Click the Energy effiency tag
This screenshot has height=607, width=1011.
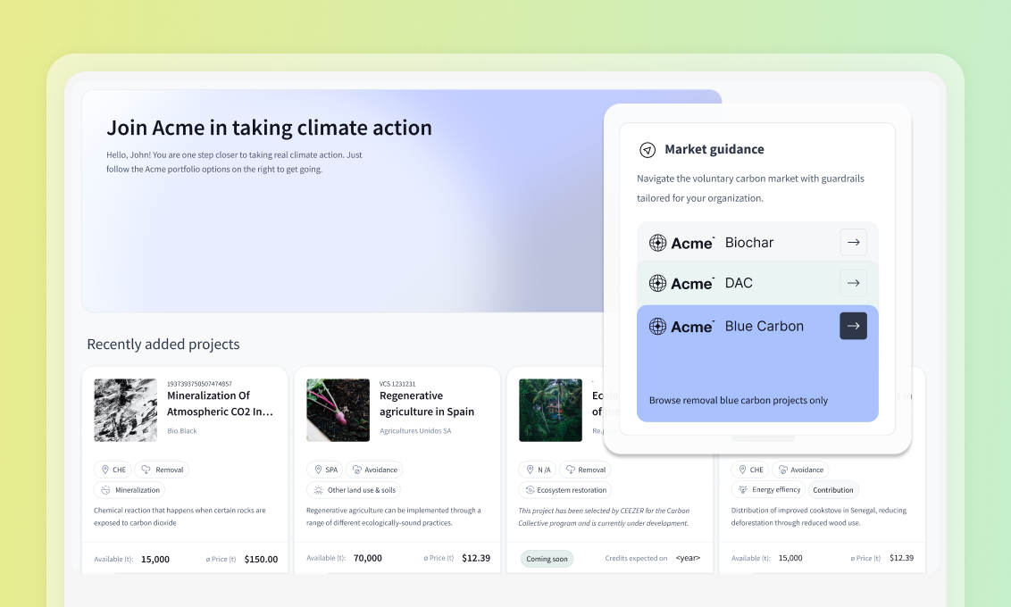[x=769, y=490]
